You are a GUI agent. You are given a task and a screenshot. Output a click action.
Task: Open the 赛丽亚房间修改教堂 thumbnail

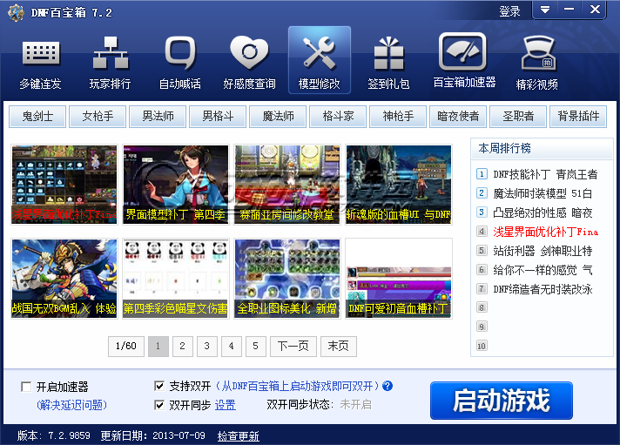pos(287,185)
